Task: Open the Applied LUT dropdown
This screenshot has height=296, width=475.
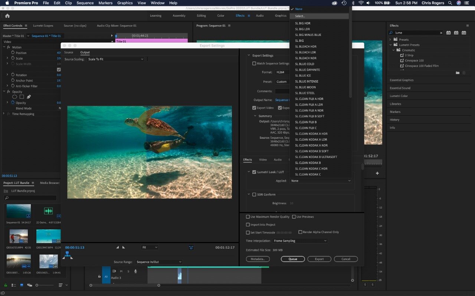Action: click(321, 181)
